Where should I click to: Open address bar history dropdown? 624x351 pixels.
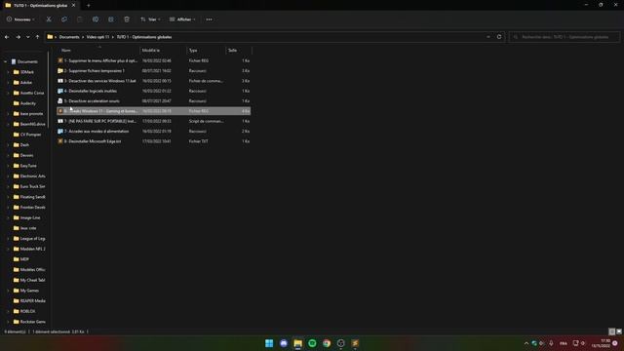(488, 37)
